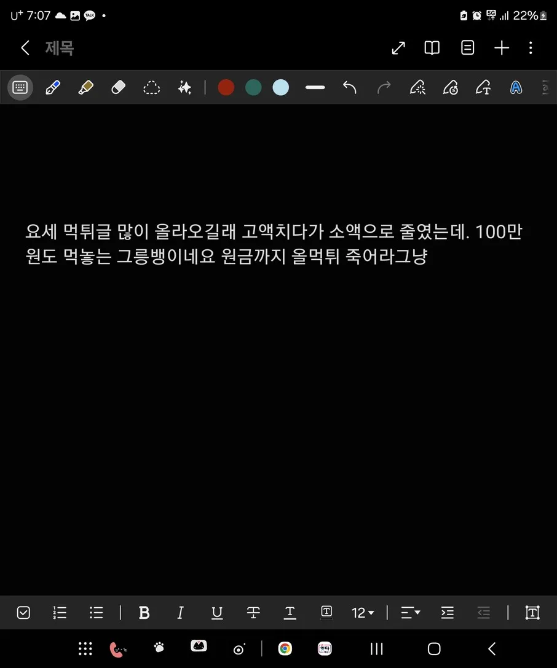Expand note to full screen

click(398, 48)
